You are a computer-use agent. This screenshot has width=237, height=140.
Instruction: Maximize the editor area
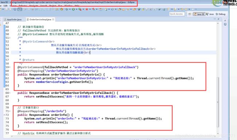(x=218, y=19)
